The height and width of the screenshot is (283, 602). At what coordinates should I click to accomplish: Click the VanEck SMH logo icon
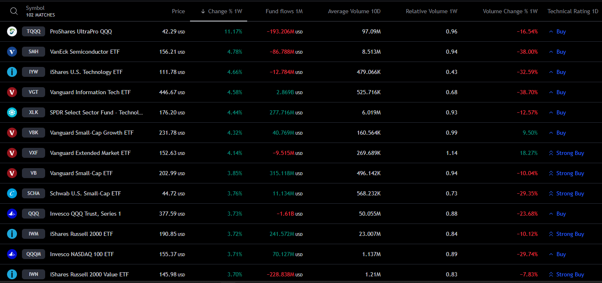point(12,52)
